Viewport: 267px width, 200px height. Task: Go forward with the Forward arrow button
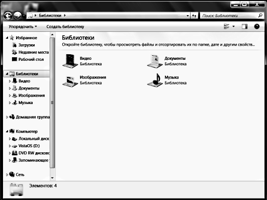pos(18,16)
